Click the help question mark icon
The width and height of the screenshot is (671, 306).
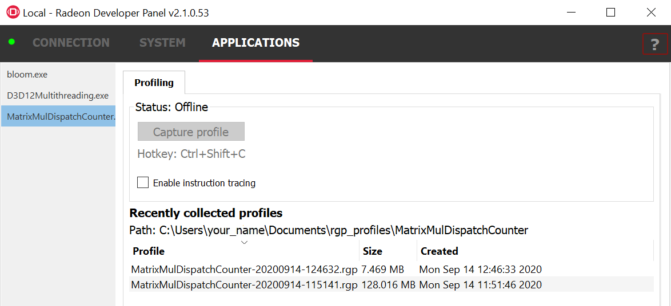click(655, 44)
